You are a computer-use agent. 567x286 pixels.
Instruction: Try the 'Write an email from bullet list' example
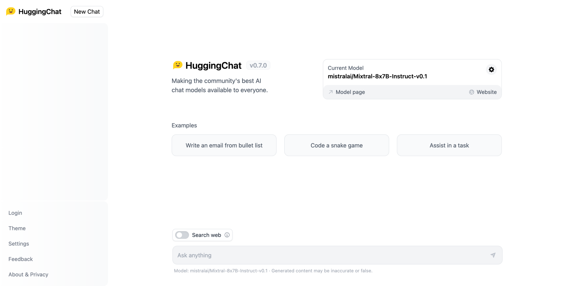(224, 145)
